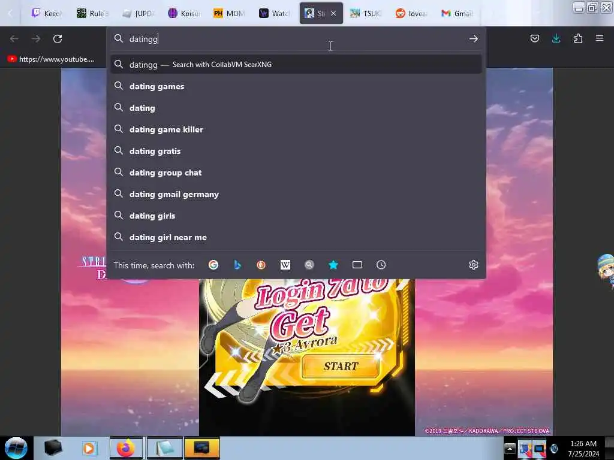614x460 pixels.
Task: Search this time with Google
Action: pos(213,265)
